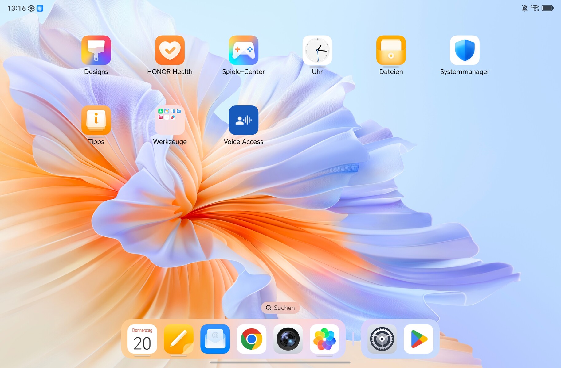Image resolution: width=561 pixels, height=368 pixels.
Task: Launch HONOR Health
Action: [x=170, y=51]
